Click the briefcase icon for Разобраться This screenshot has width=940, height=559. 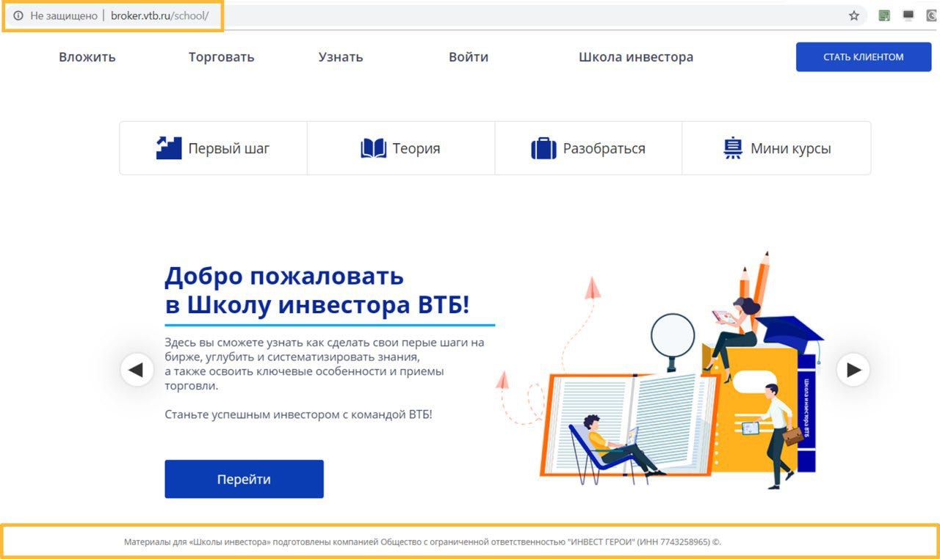[x=543, y=148]
